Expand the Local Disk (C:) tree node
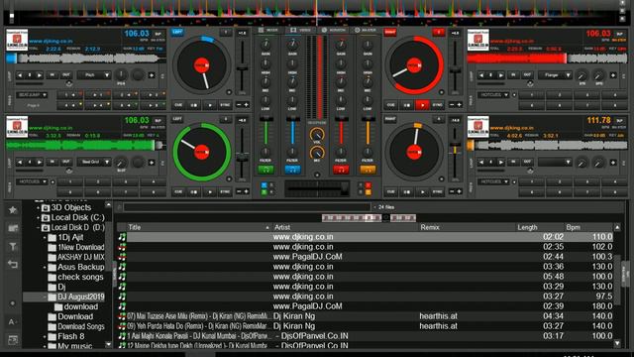Screen dimensions: 634x357 (x=39, y=218)
